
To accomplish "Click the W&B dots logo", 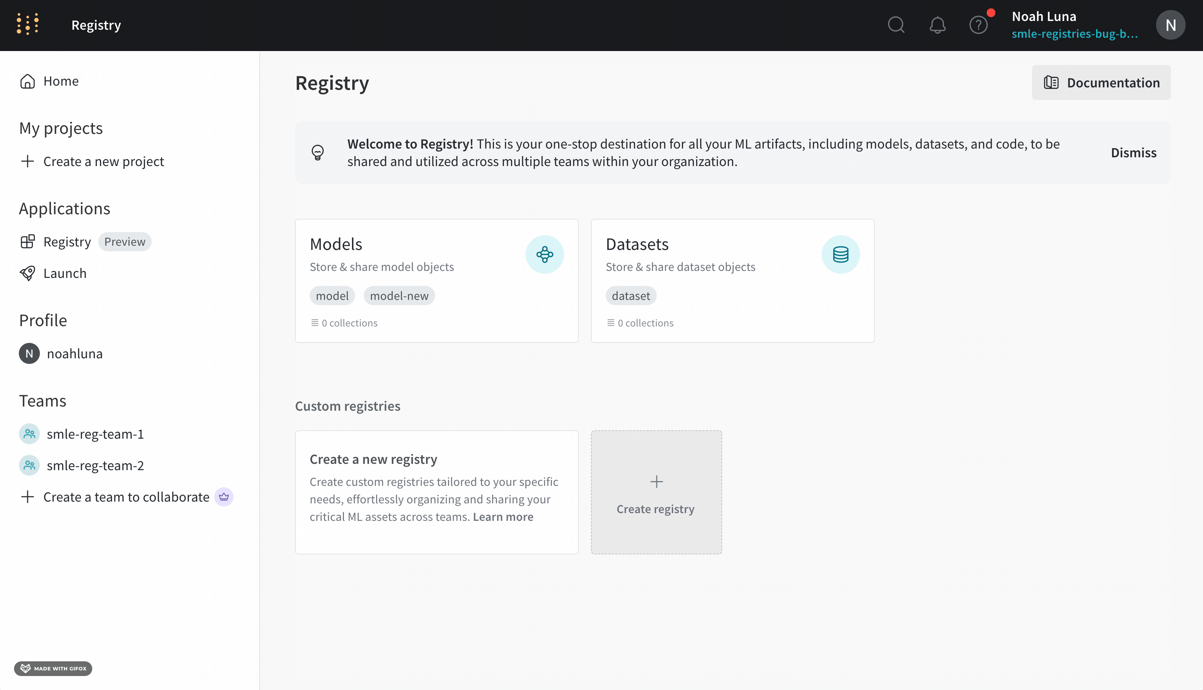I will click(28, 24).
